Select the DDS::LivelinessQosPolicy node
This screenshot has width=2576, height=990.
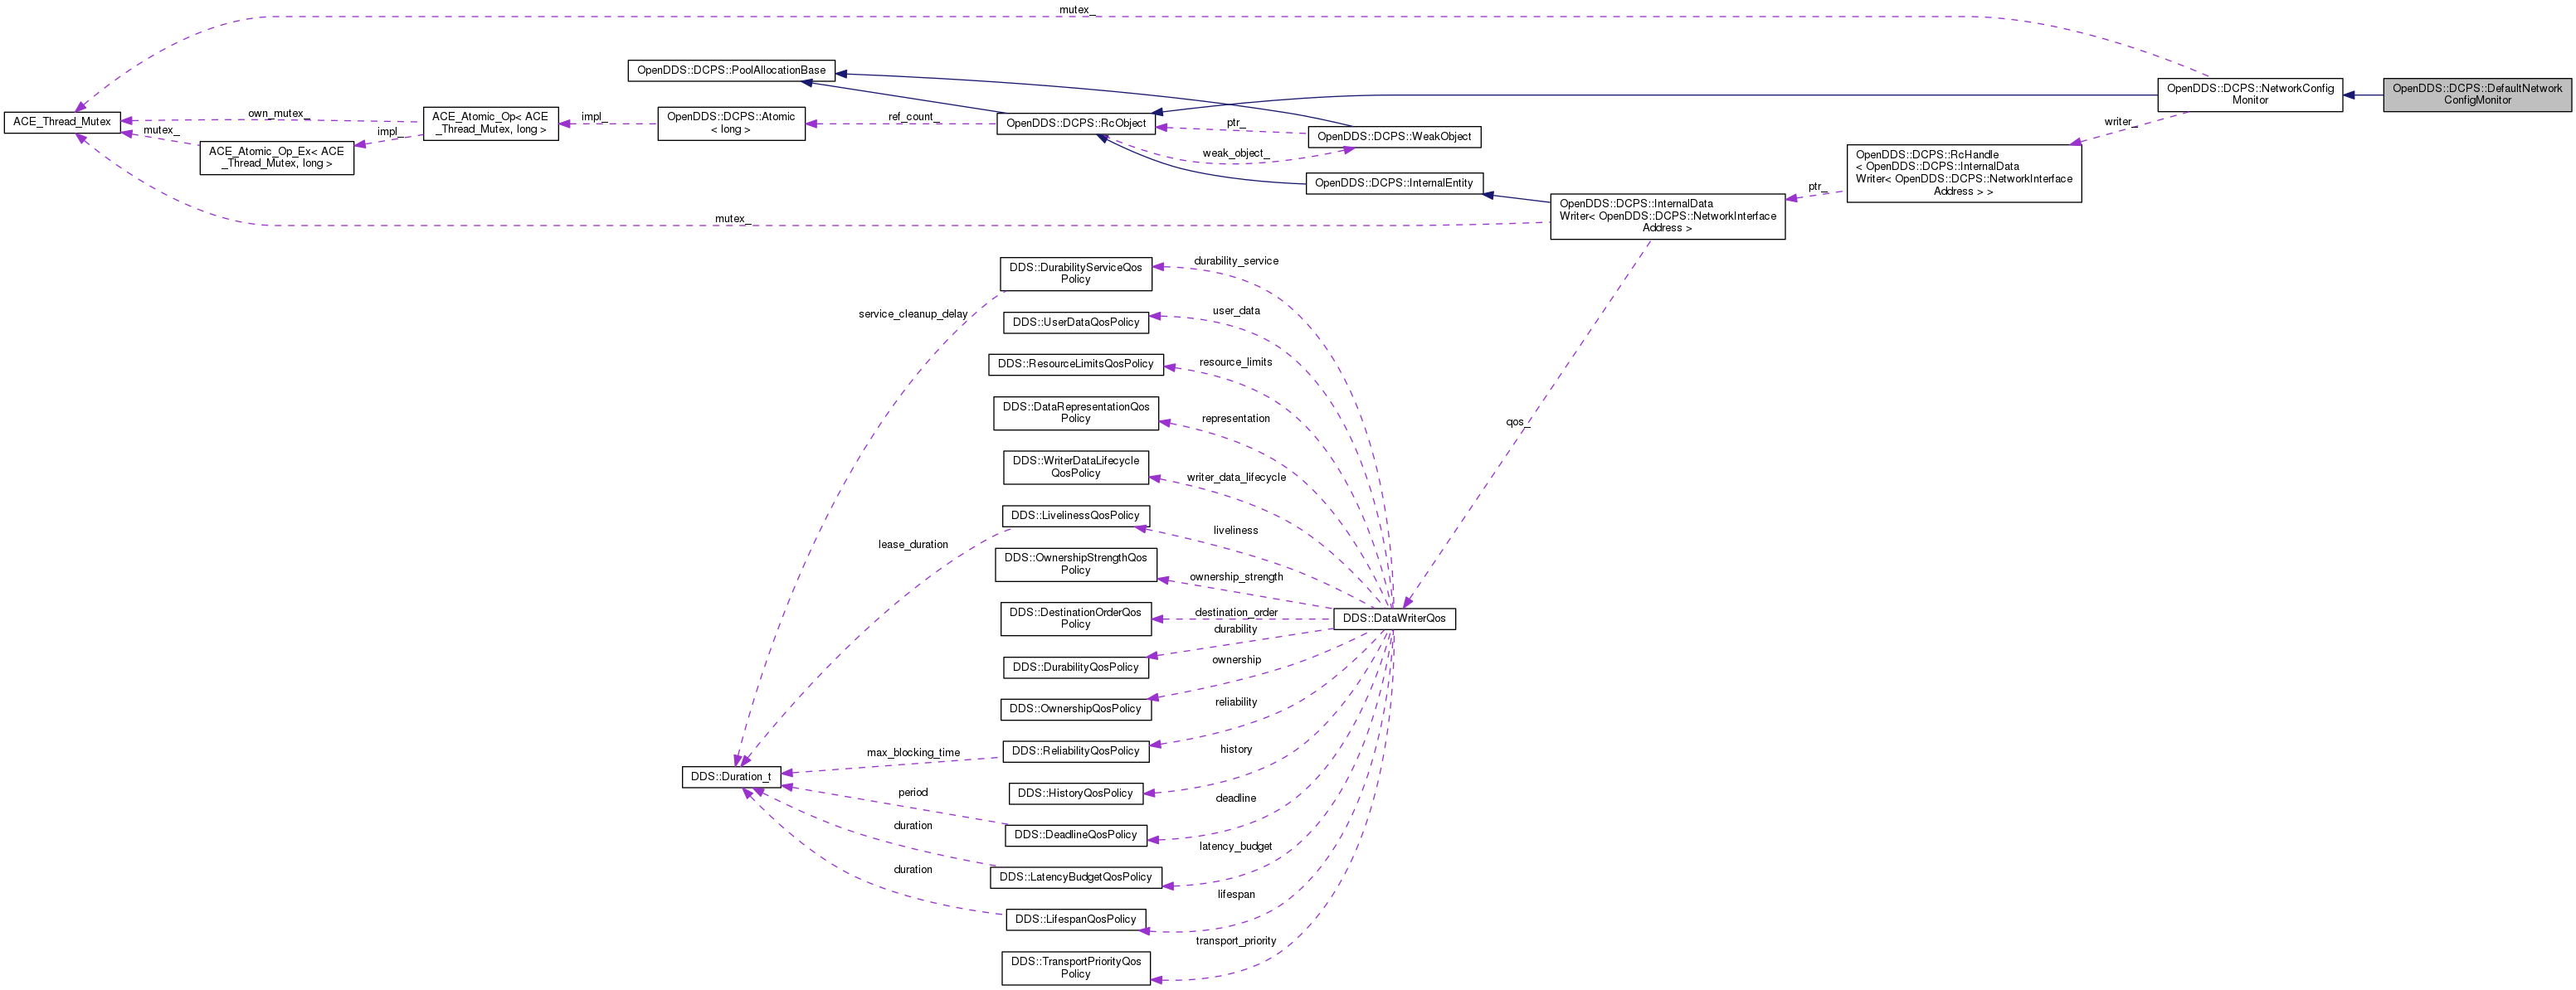1076,516
